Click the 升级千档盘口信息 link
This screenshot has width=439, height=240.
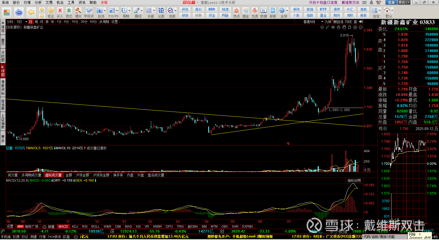(x=323, y=2)
